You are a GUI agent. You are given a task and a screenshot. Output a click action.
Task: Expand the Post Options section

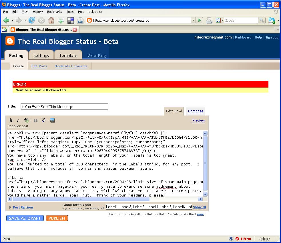(x=21, y=207)
